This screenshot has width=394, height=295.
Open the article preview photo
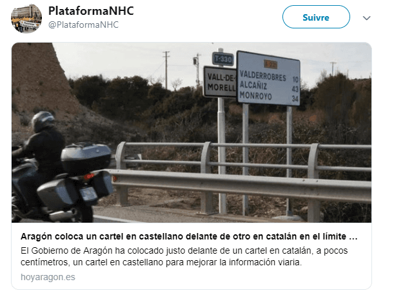click(x=192, y=132)
